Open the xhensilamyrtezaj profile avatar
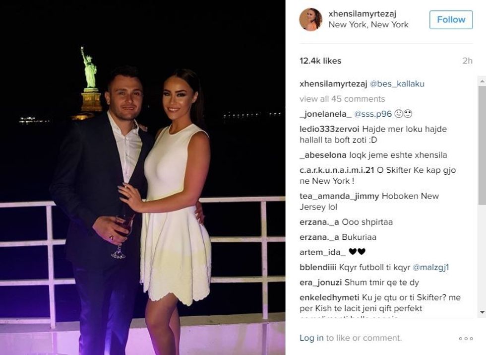This screenshot has height=355, width=486. 310,19
